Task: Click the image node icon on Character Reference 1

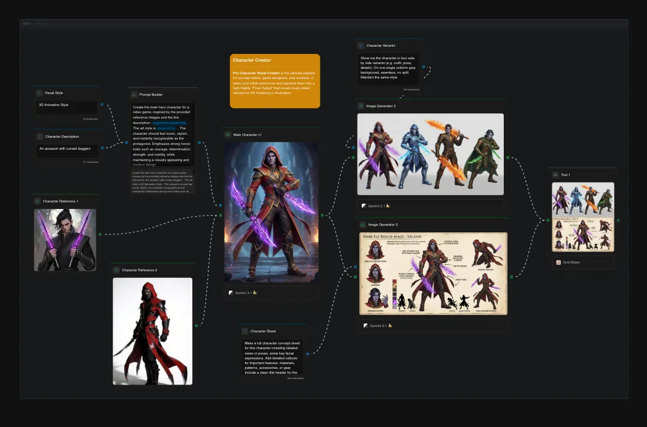Action: tap(37, 201)
